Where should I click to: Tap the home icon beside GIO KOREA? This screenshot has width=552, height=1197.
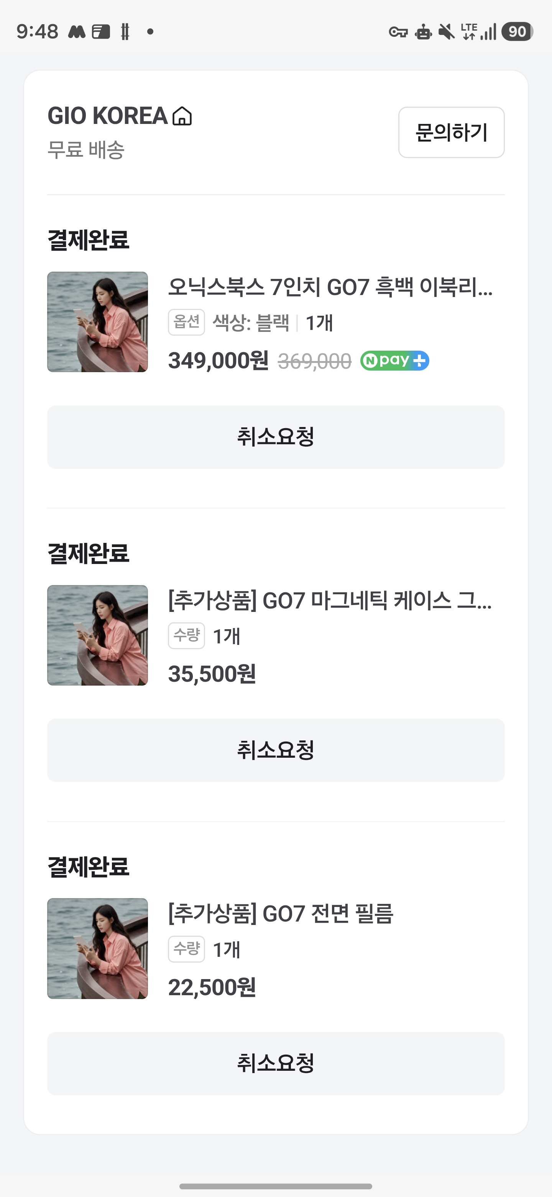click(x=182, y=116)
